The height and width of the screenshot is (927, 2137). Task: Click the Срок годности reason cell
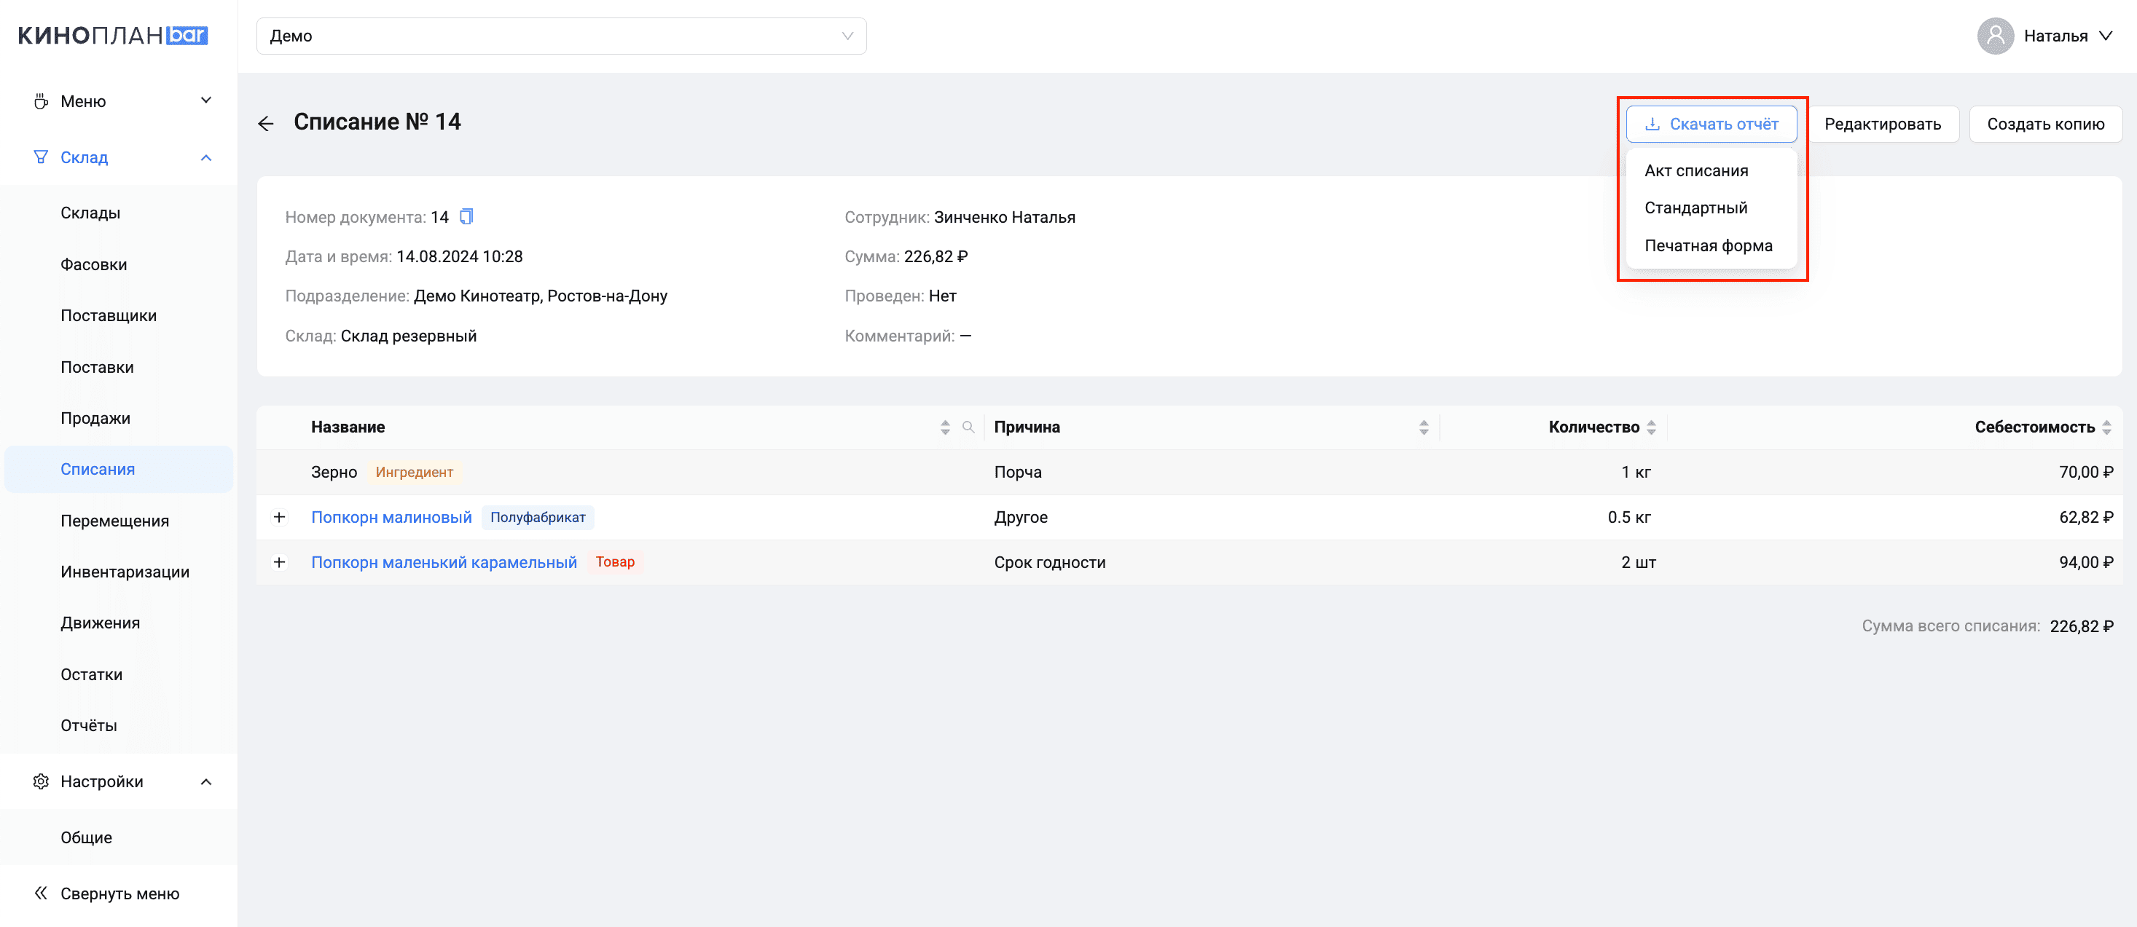click(x=1049, y=561)
